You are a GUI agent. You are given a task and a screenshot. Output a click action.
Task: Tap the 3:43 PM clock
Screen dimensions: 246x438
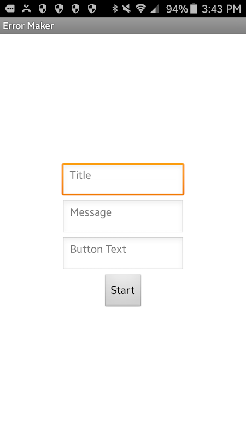(221, 9)
